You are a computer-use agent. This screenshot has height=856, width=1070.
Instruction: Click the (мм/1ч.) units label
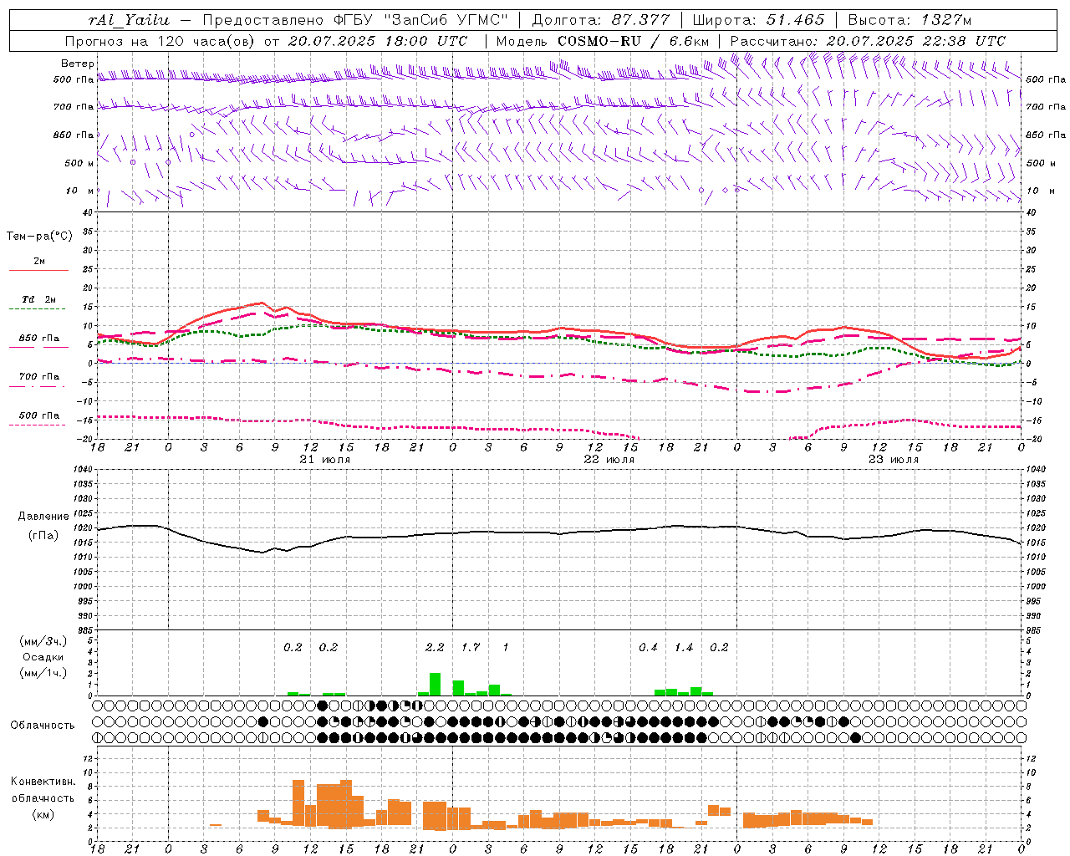tap(43, 673)
